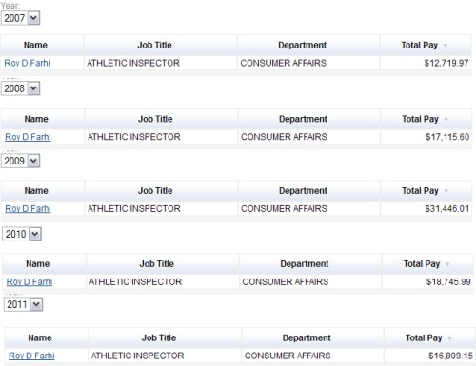The image size is (476, 366).
Task: Open the 2007 year dropdown
Action: pyautogui.click(x=21, y=18)
